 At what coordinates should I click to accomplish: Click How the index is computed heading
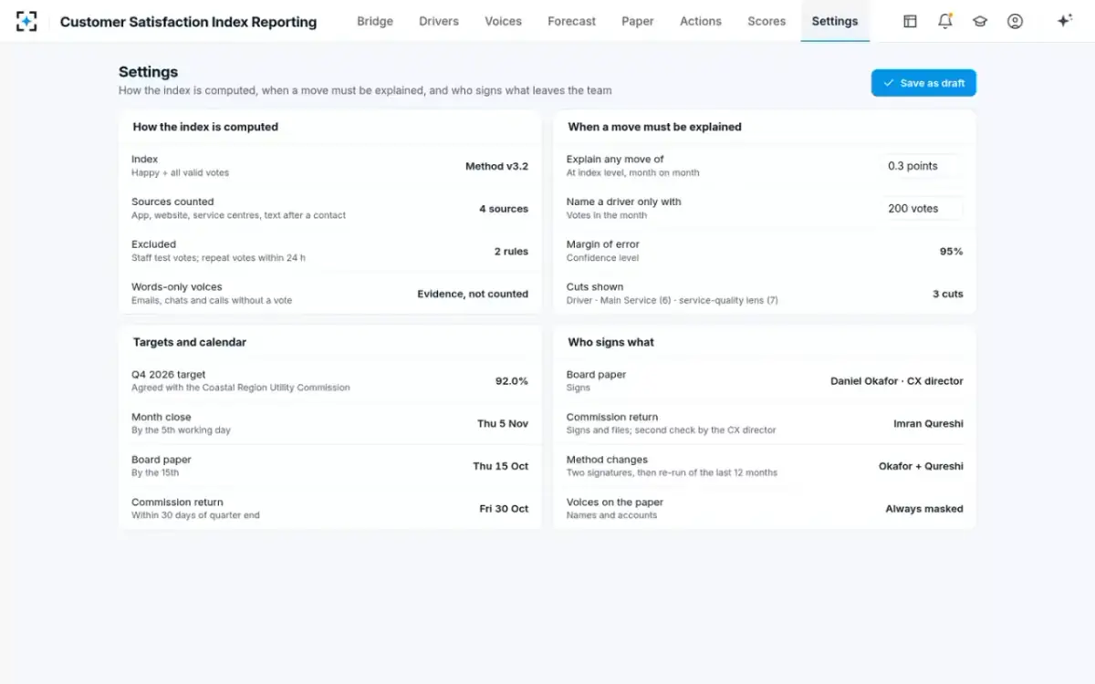205,127
